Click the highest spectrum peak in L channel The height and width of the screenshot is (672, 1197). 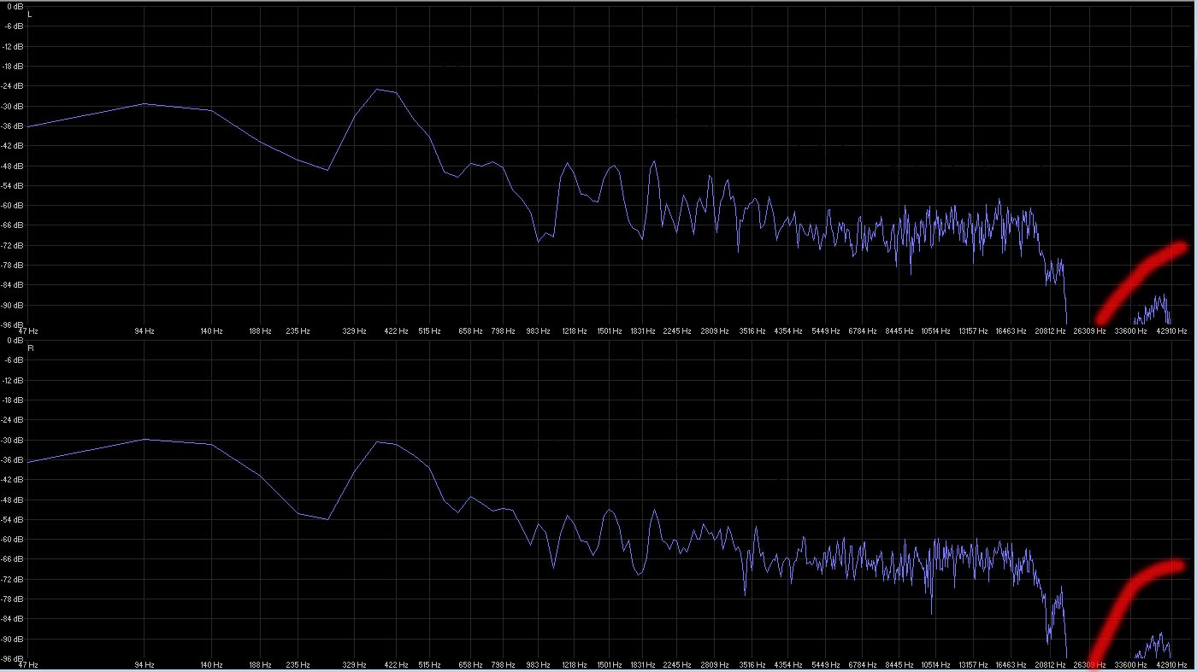(378, 89)
